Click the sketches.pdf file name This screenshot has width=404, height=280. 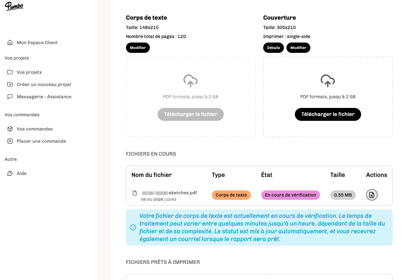182,193
